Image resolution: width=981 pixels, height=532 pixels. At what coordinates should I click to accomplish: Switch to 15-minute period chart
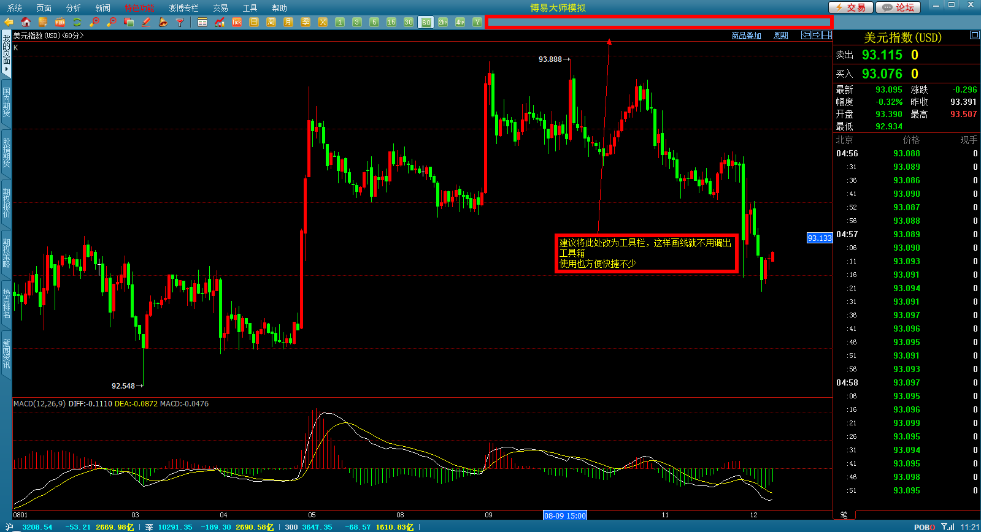(391, 22)
